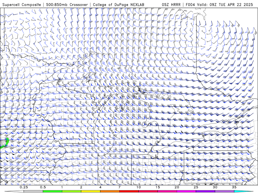The width and height of the screenshot is (258, 193).
Task: Click the '05Z HRRR' model run label
Action: [x=171, y=5]
